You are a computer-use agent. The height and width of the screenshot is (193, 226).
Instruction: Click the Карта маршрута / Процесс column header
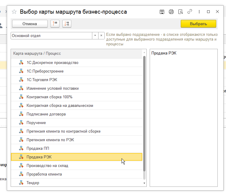[37, 54]
